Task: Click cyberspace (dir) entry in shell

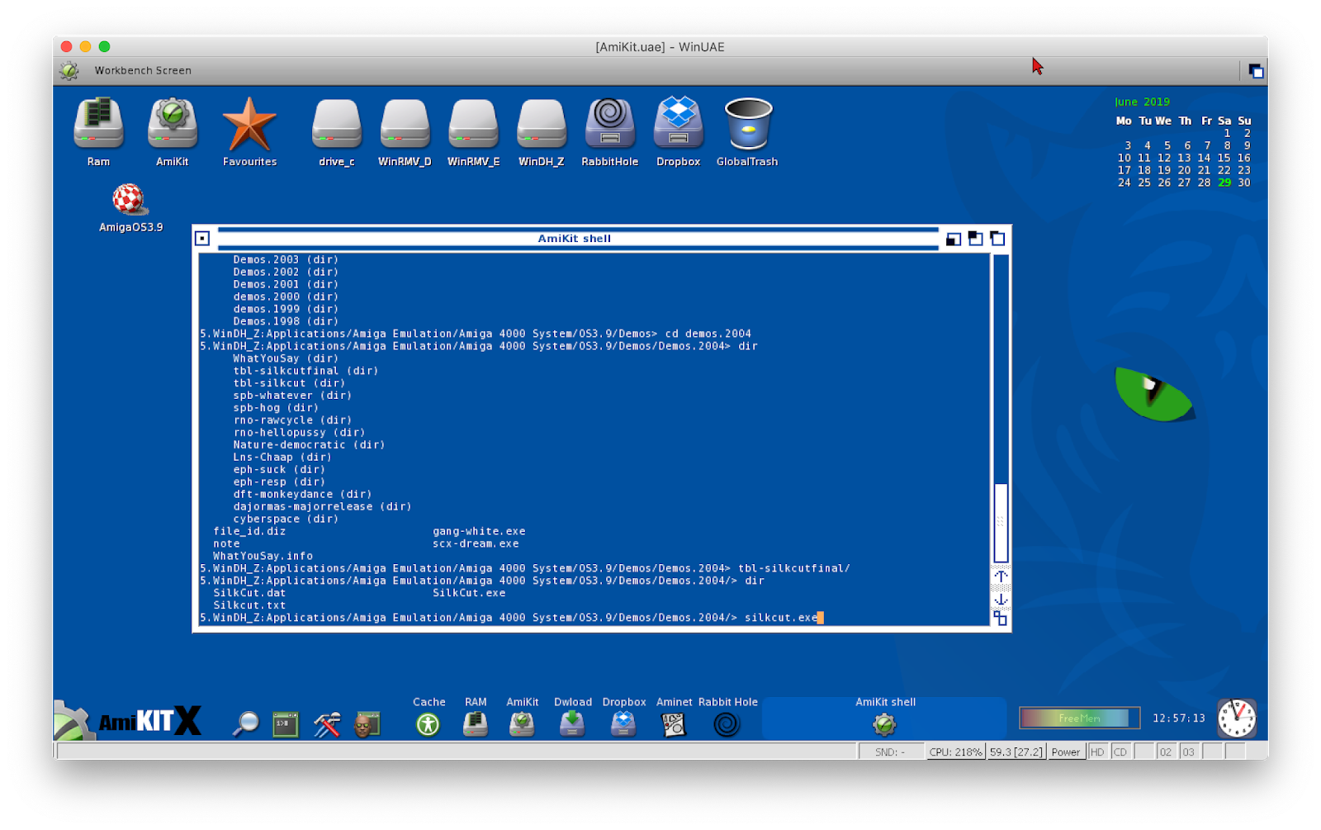Action: click(x=286, y=519)
